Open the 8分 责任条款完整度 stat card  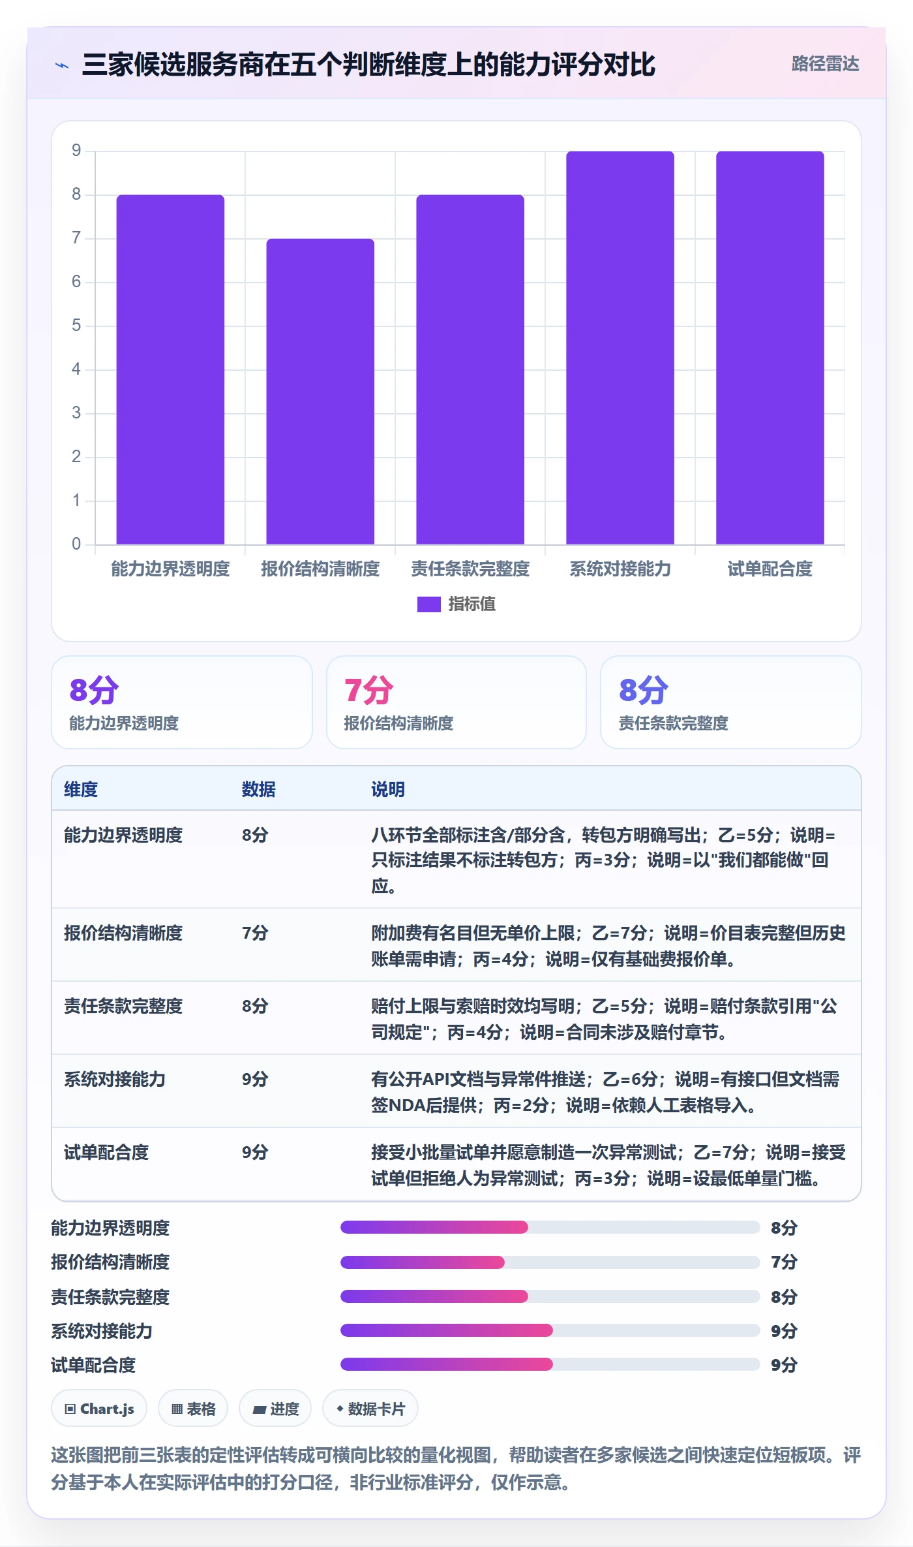[x=731, y=702]
